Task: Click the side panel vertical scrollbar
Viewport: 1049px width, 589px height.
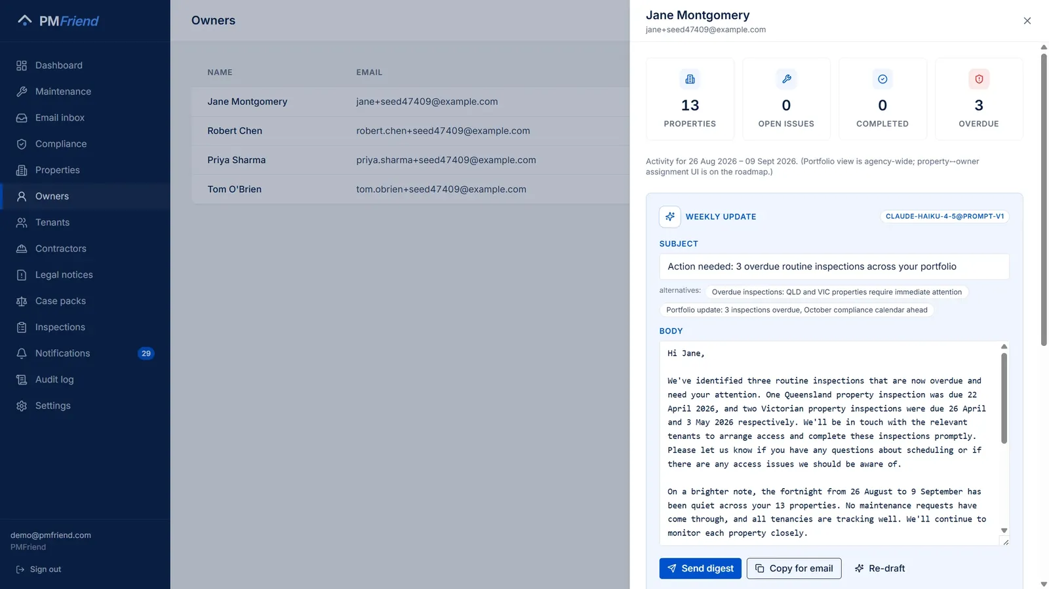Action: [x=1044, y=199]
